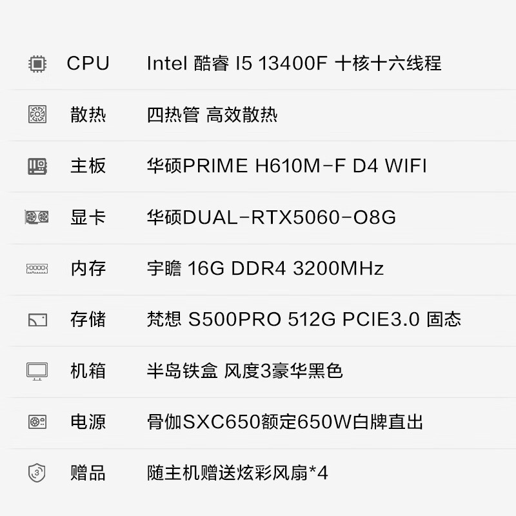This screenshot has height=516, width=516.
Task: Click the 骨伽SXC650 power supply entry
Action: 285,422
